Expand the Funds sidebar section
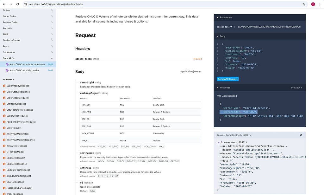324x195 pixels. tap(28, 46)
